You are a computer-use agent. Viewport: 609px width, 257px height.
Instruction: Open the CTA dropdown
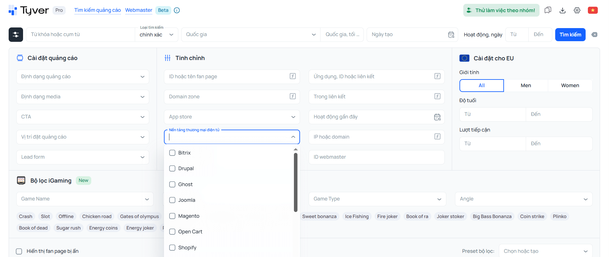(x=83, y=117)
